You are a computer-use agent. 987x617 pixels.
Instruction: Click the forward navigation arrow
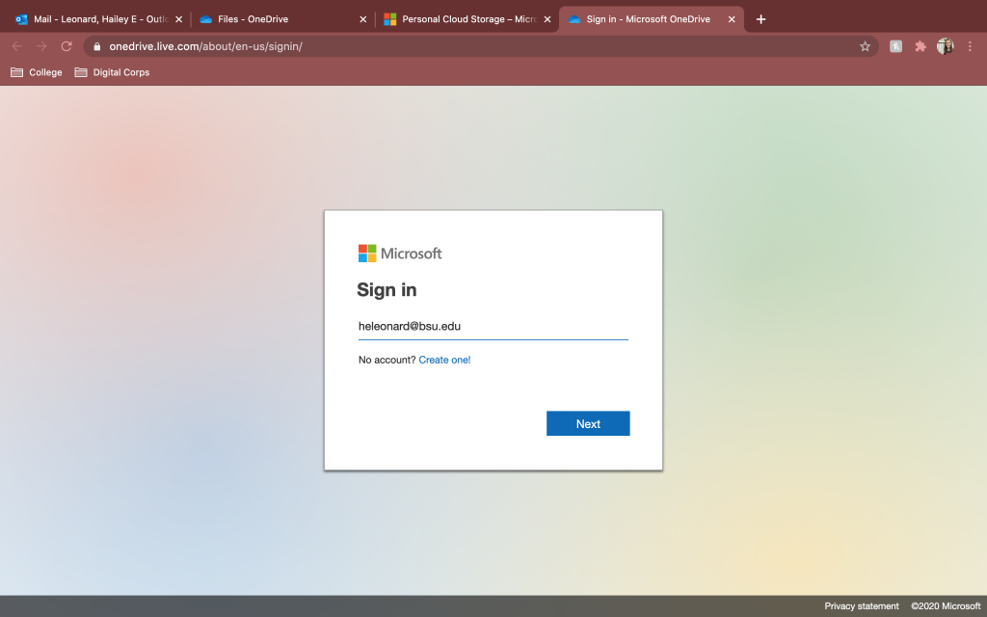click(41, 46)
